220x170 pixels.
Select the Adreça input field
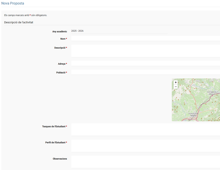tap(145, 64)
